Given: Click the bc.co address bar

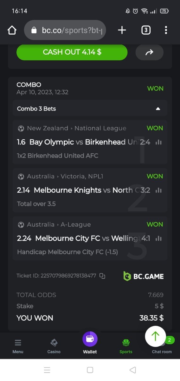Looking at the screenshot, I should pyautogui.click(x=65, y=30).
